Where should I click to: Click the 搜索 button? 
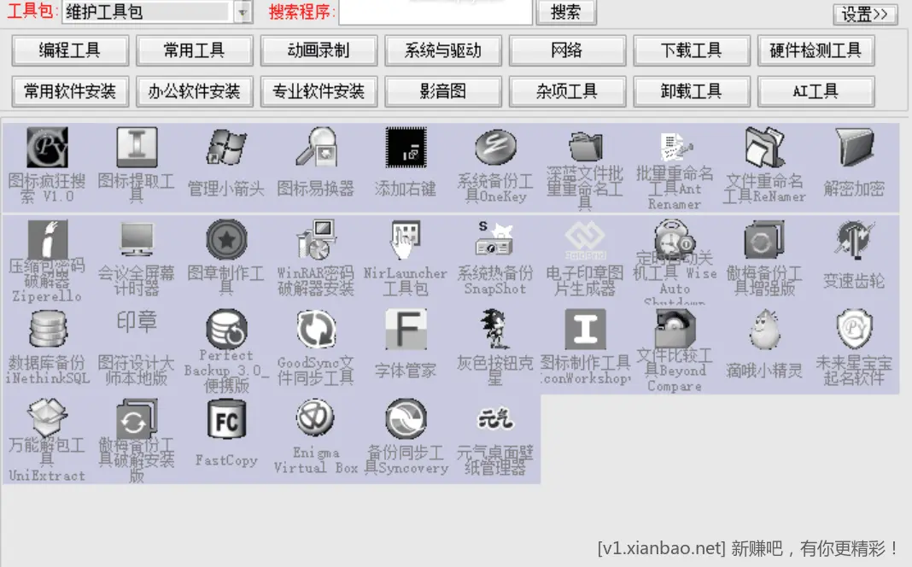565,13
